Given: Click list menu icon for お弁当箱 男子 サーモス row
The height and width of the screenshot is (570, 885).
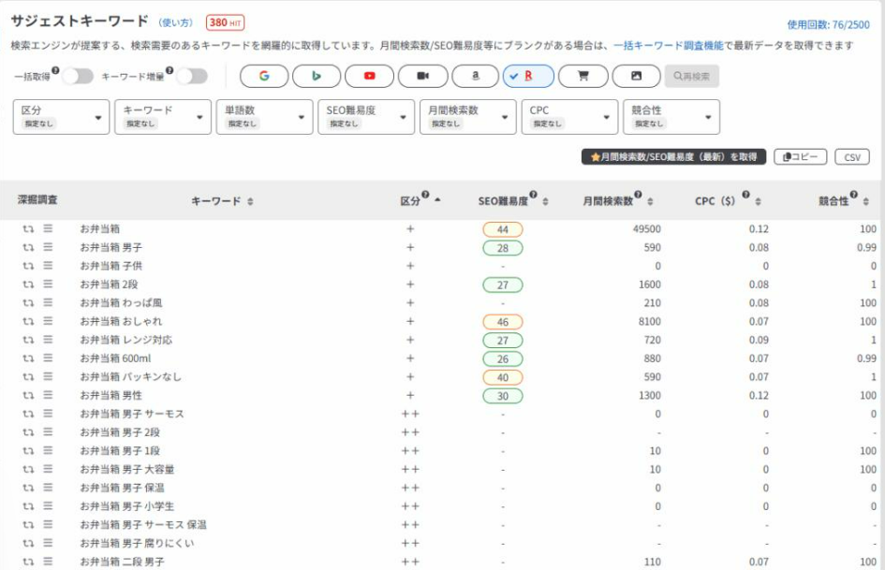Looking at the screenshot, I should pos(48,414).
